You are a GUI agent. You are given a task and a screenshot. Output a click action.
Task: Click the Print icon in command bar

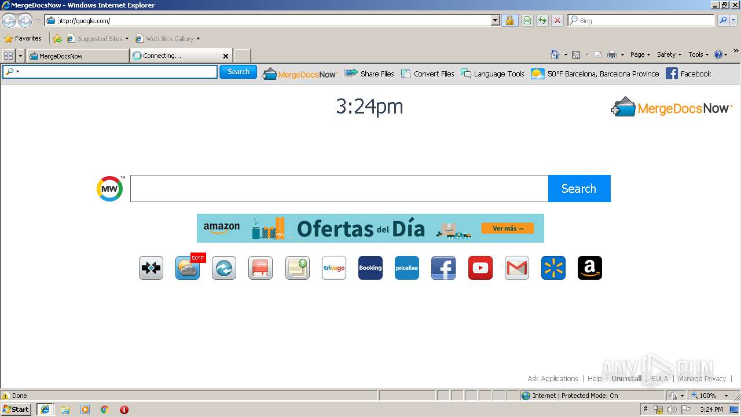click(612, 55)
